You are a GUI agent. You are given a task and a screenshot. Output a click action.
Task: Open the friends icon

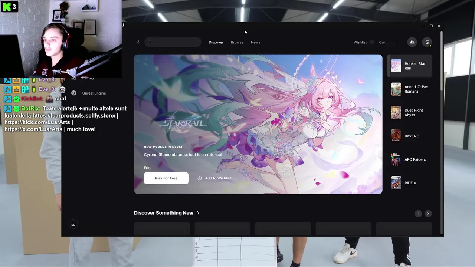point(412,42)
